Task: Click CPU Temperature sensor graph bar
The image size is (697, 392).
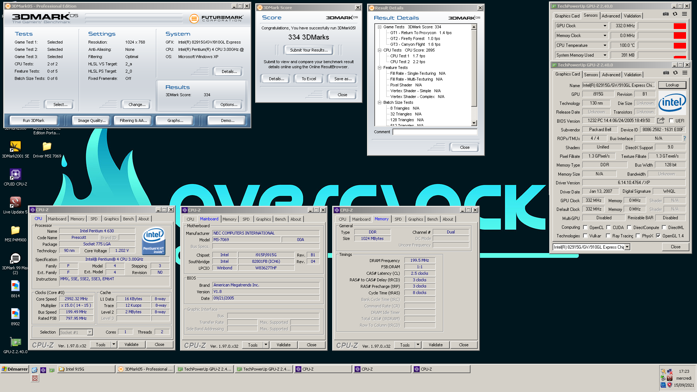Action: pos(662,45)
